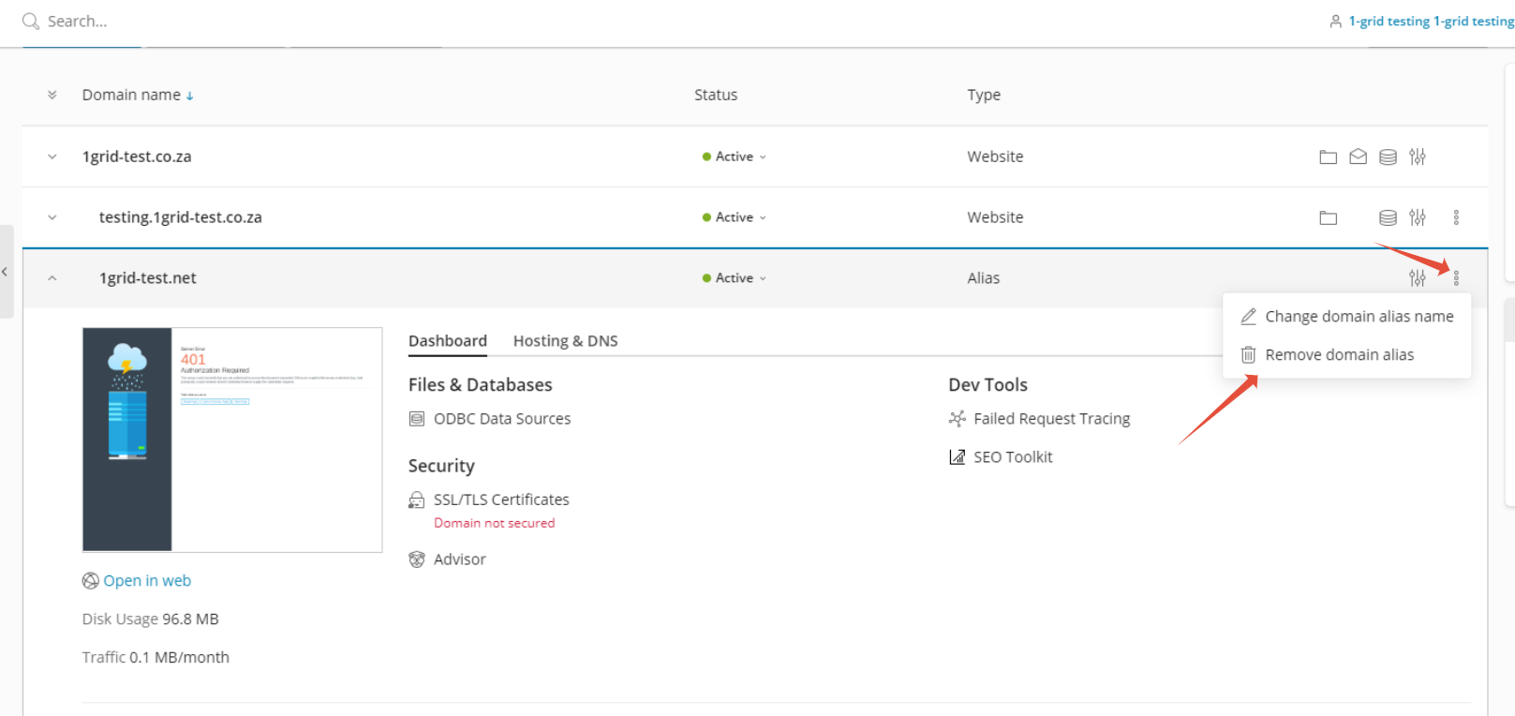Click the Files & Databases heading
The width and height of the screenshot is (1515, 716).
pyautogui.click(x=480, y=385)
